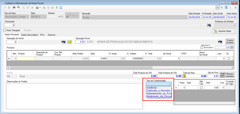Click the Operação de Saída code field
The width and height of the screenshot is (240, 114).
[11, 42]
